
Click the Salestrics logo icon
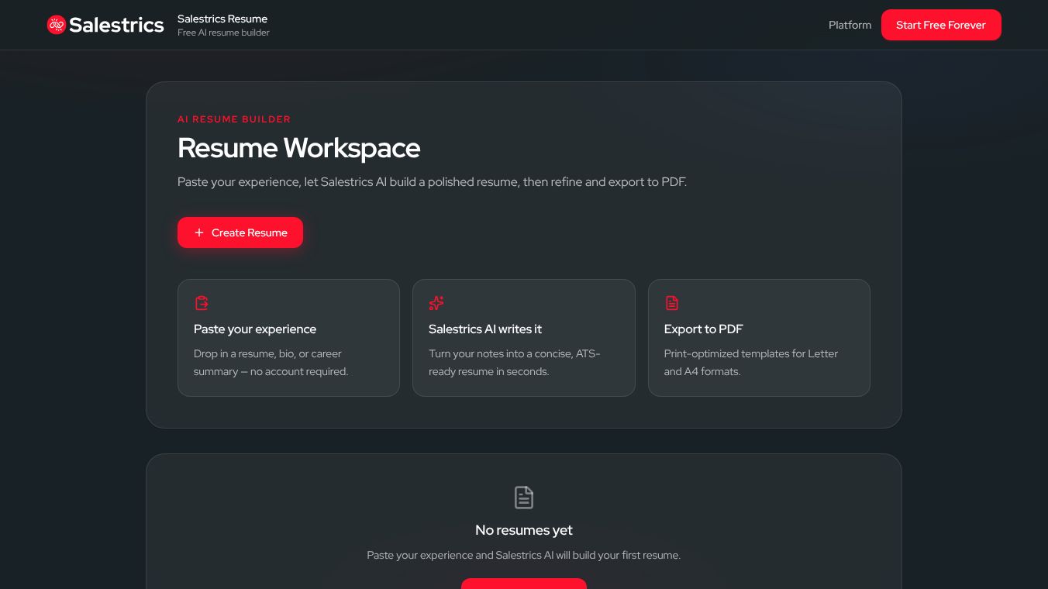click(x=57, y=25)
